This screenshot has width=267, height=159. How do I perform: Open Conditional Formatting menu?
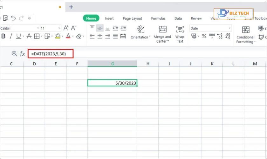coord(245,35)
